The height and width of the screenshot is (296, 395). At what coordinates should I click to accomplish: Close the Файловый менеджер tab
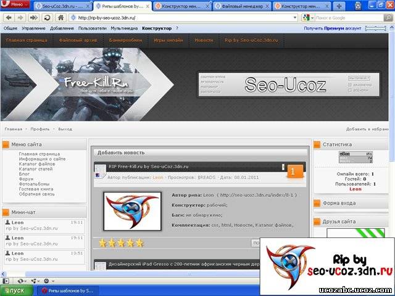coord(267,7)
